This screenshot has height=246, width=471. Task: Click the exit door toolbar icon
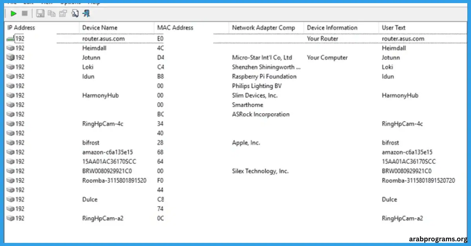tap(86, 14)
